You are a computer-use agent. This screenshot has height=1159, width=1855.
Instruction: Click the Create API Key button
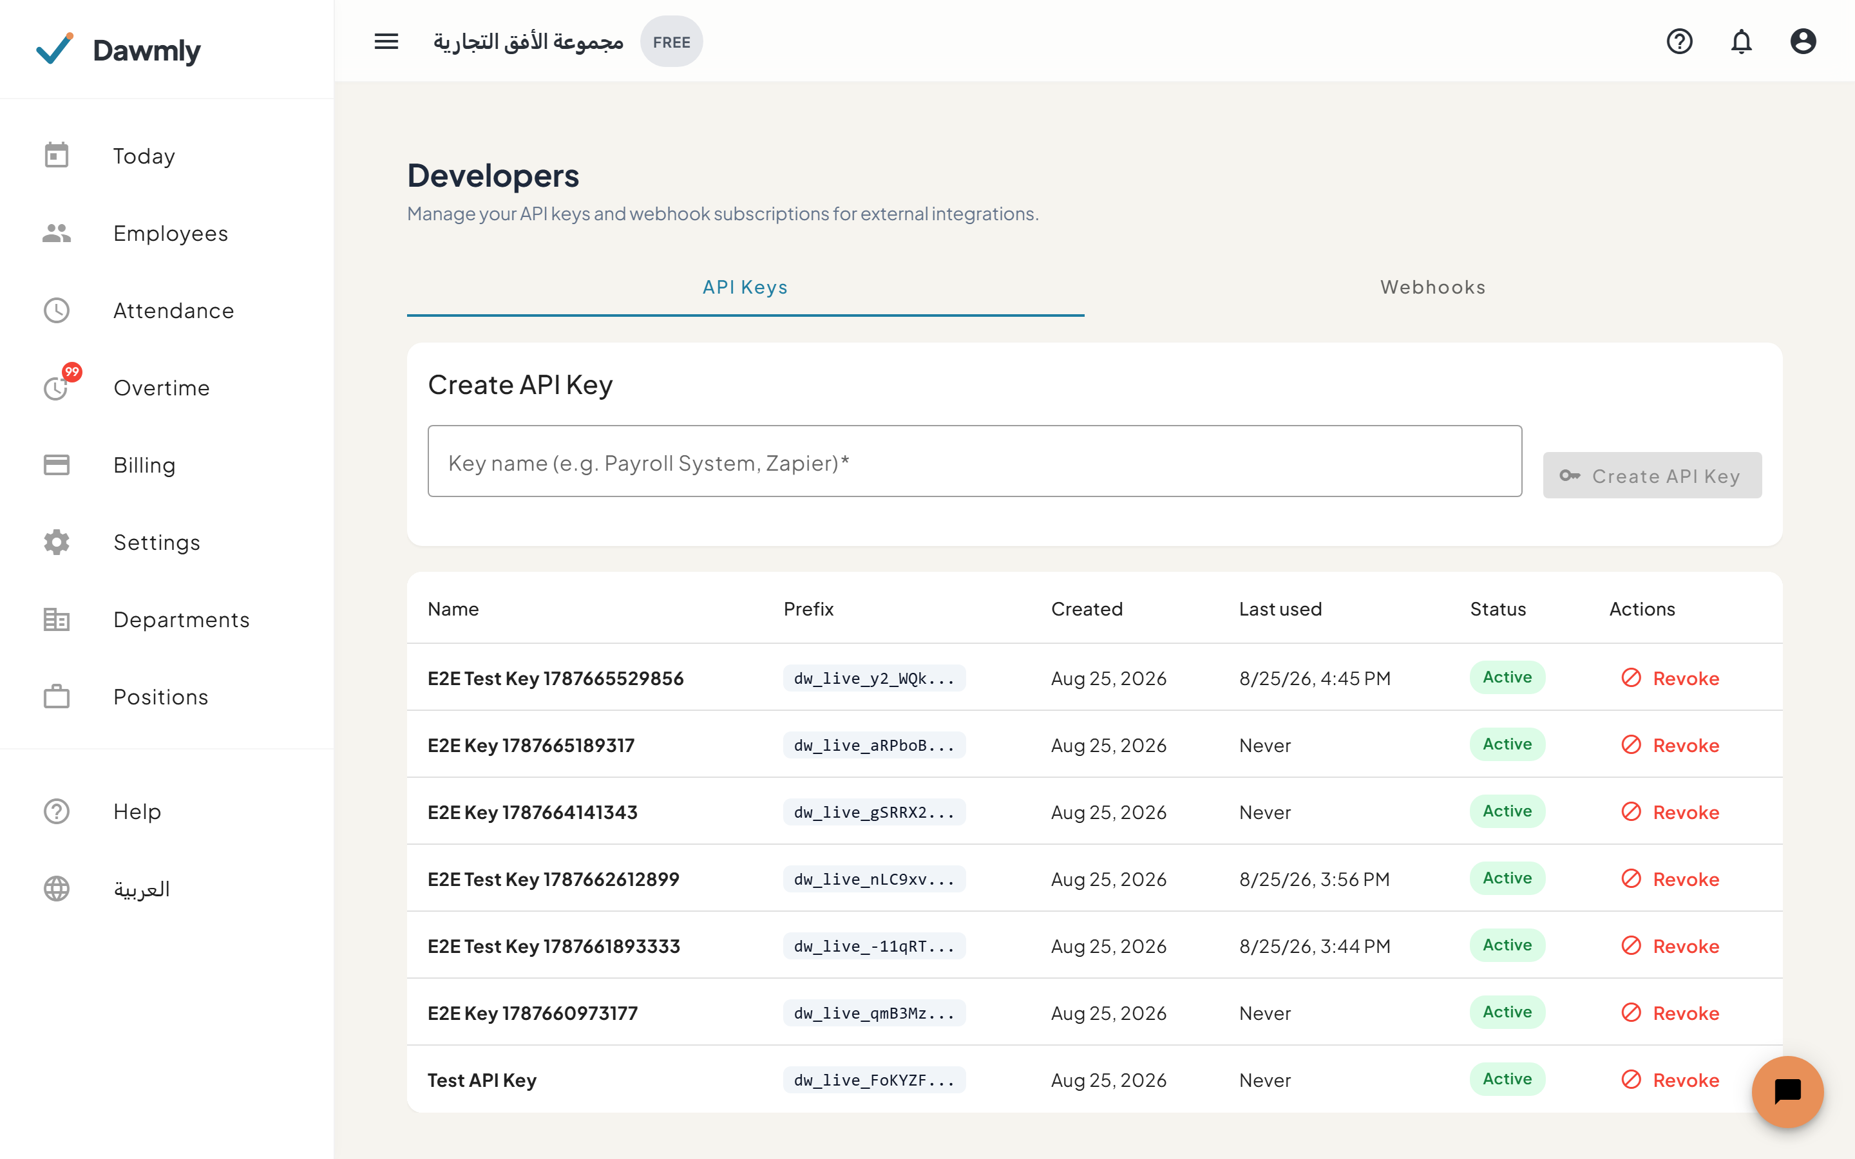coord(1652,475)
